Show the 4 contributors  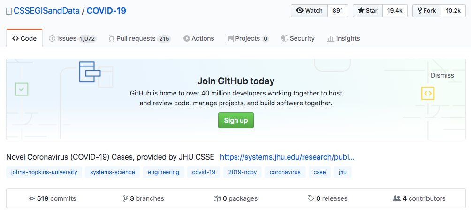tap(419, 198)
